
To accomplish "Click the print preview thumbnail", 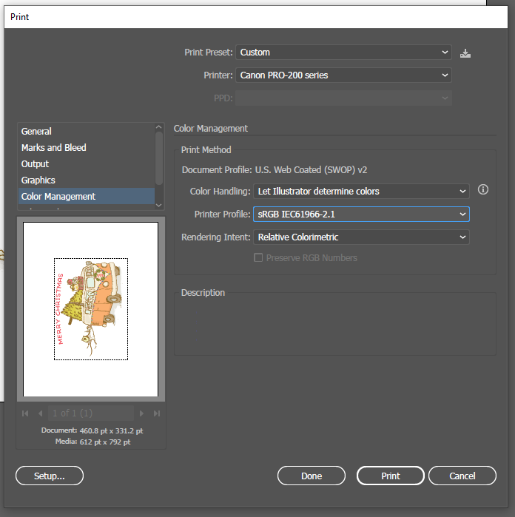I will click(x=91, y=309).
